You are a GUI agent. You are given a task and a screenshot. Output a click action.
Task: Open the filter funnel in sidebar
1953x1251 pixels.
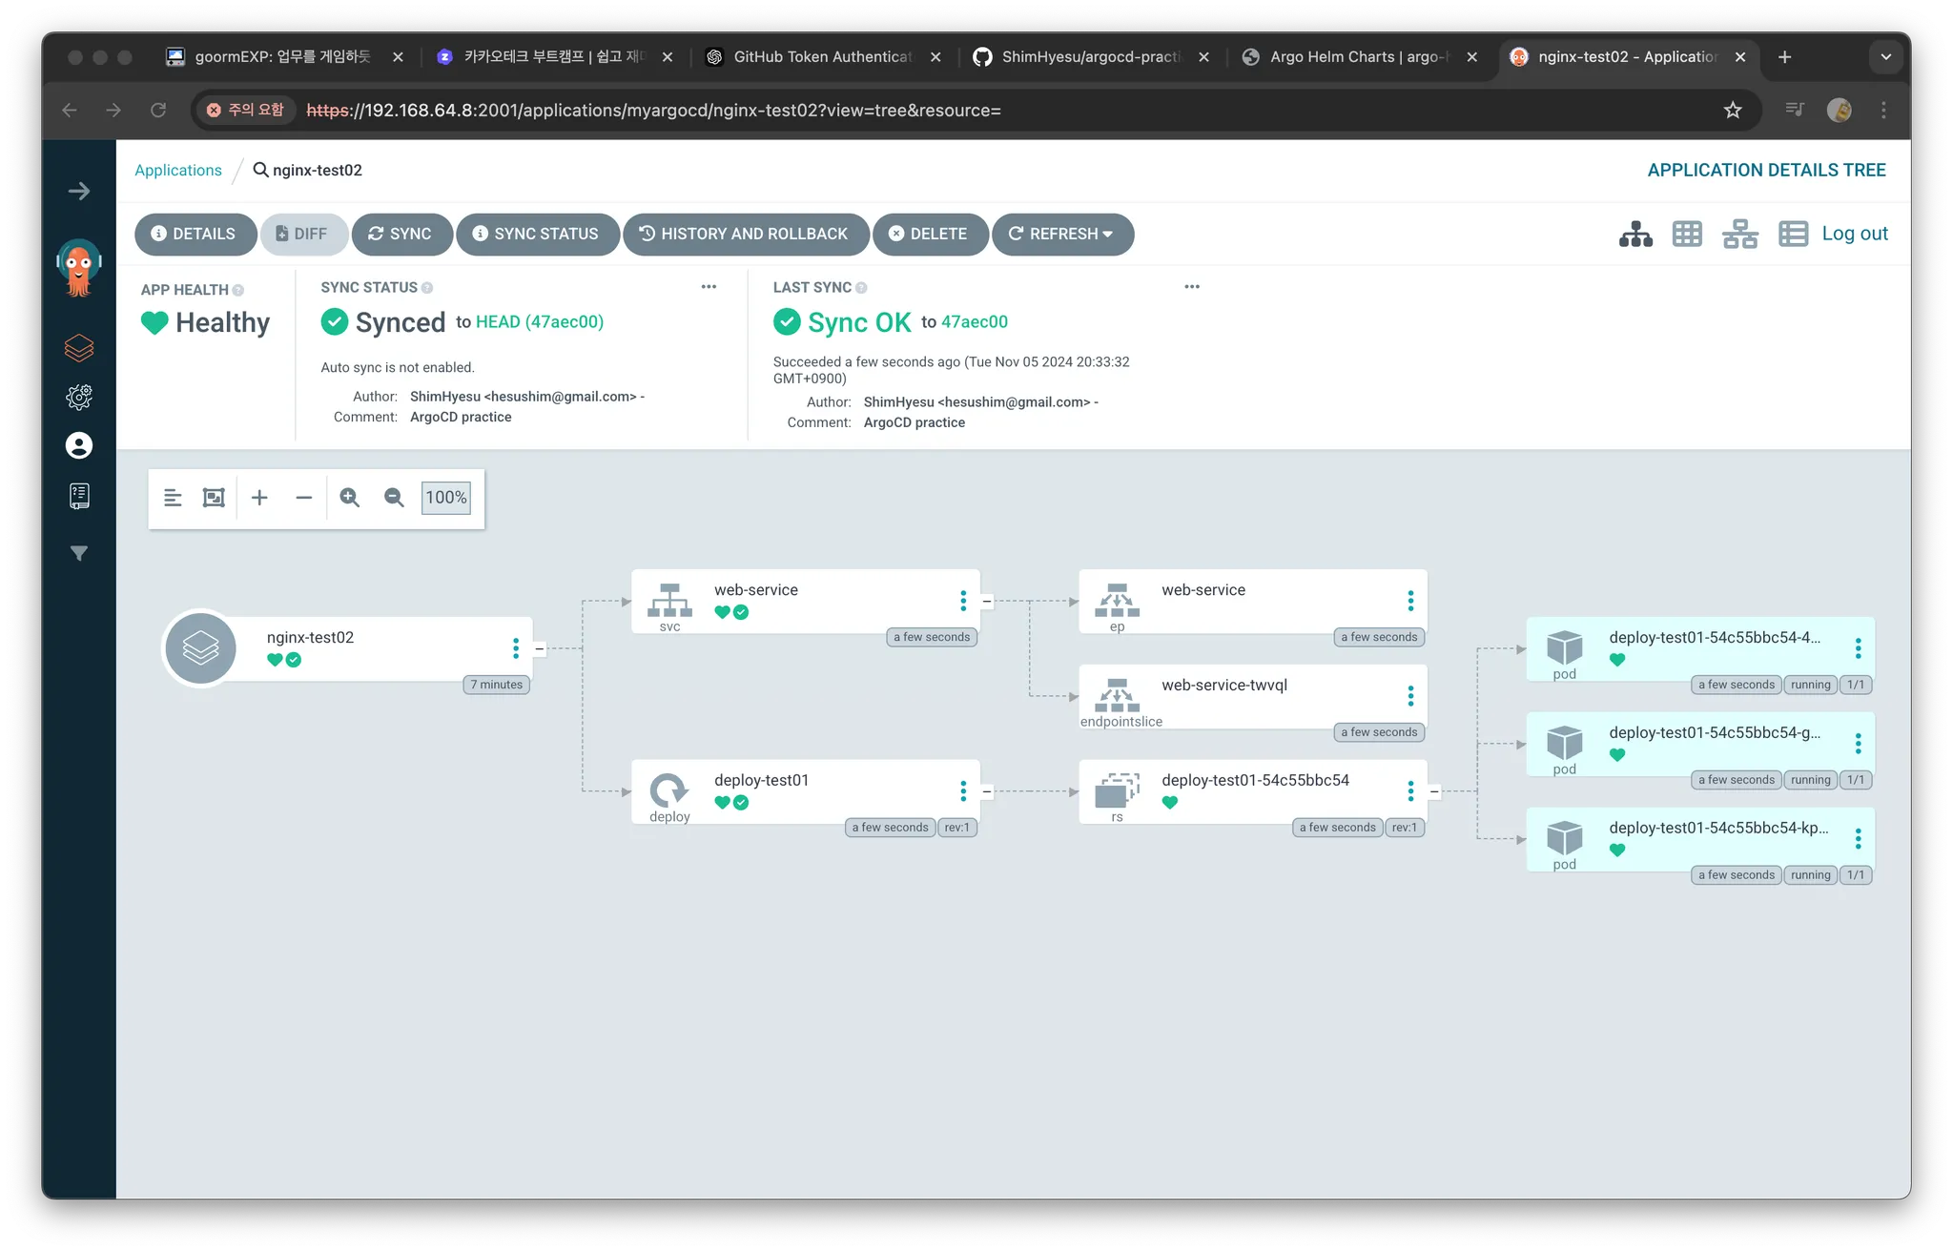[x=79, y=553]
